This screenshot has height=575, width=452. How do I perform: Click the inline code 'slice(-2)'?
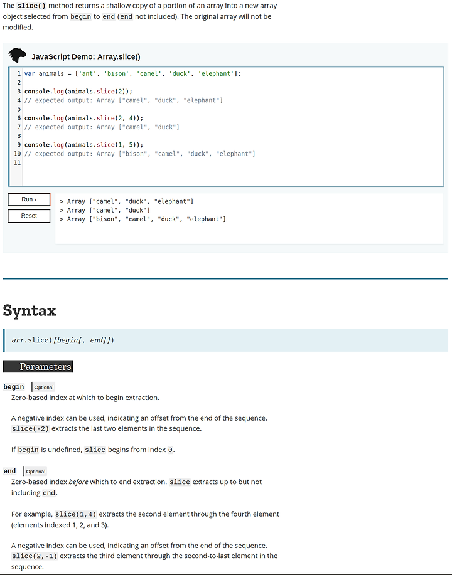tap(30, 429)
